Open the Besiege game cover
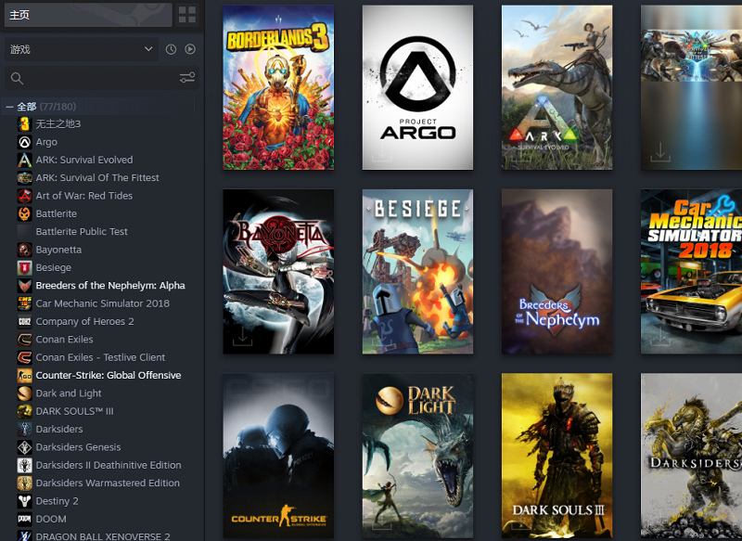742x541 pixels. (417, 272)
